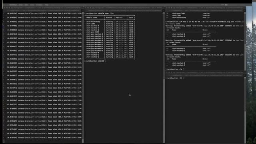Open the Window menu
Image resolution: width=256 pixels, height=144 pixels.
tap(39, 5)
